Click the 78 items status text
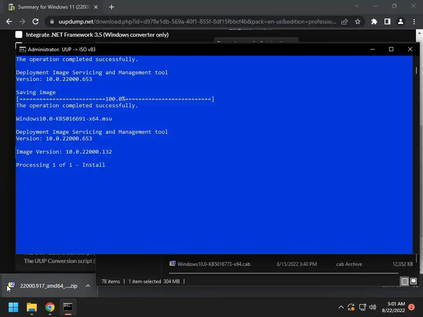Viewport: 423px width, 317px height. [x=111, y=282]
